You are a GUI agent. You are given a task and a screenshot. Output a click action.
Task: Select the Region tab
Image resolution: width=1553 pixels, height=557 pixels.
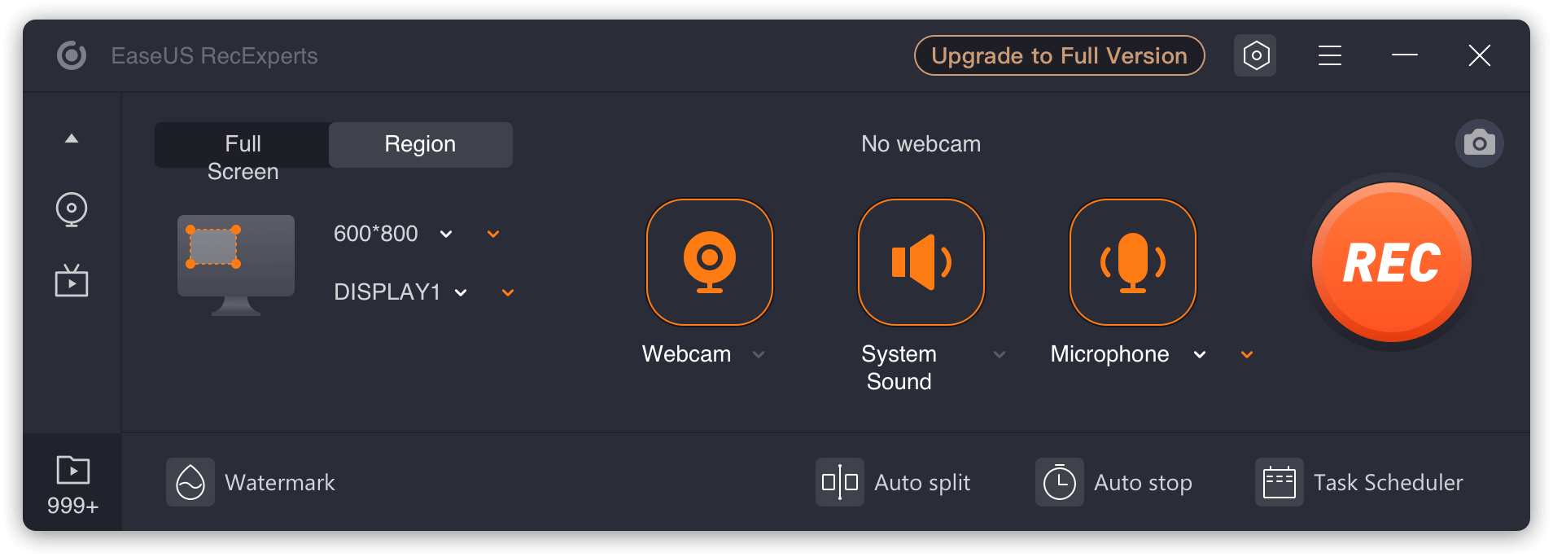coord(420,145)
